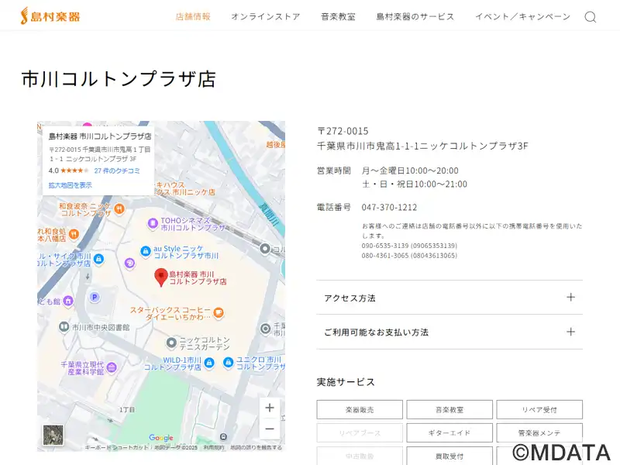This screenshot has width=620, height=465.
Task: Click the 中古取扱 service button
Action: [x=360, y=456]
